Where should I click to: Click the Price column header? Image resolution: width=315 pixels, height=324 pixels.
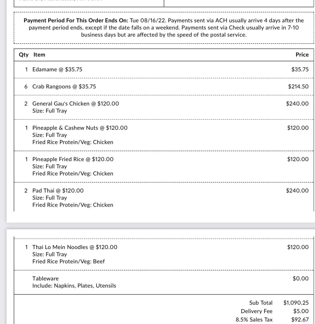click(302, 55)
